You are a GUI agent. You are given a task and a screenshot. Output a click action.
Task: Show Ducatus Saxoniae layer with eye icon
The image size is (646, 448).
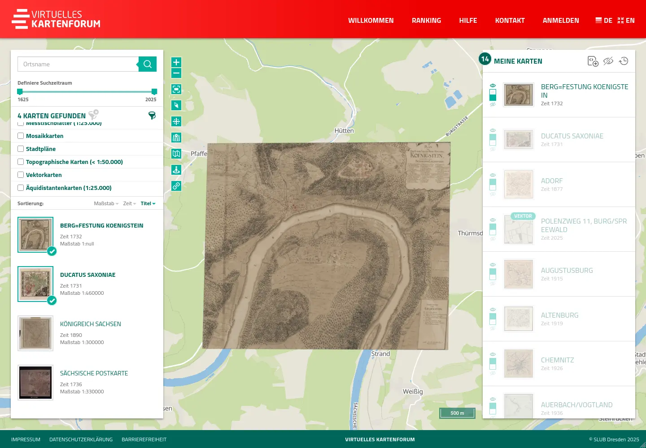[x=493, y=130]
